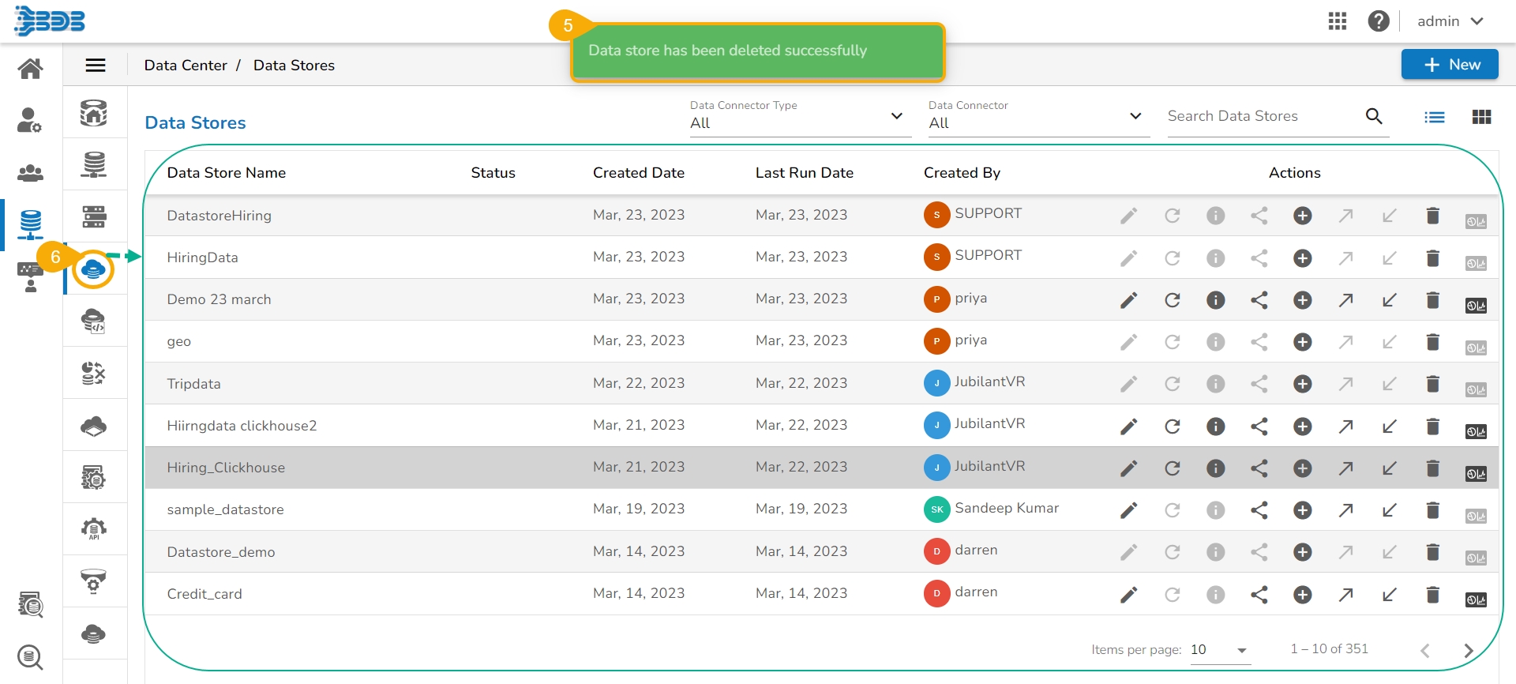Switch to grid card view

click(1481, 117)
